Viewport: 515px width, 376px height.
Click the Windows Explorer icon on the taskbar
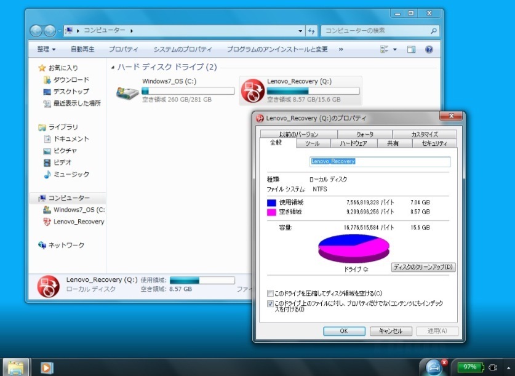15,367
